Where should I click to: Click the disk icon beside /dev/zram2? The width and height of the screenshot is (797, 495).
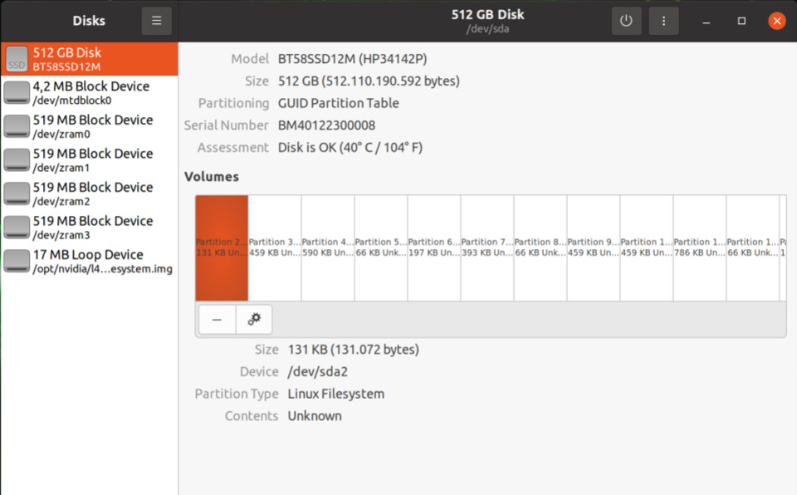click(16, 193)
